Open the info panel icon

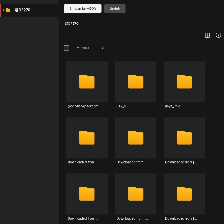218,35
